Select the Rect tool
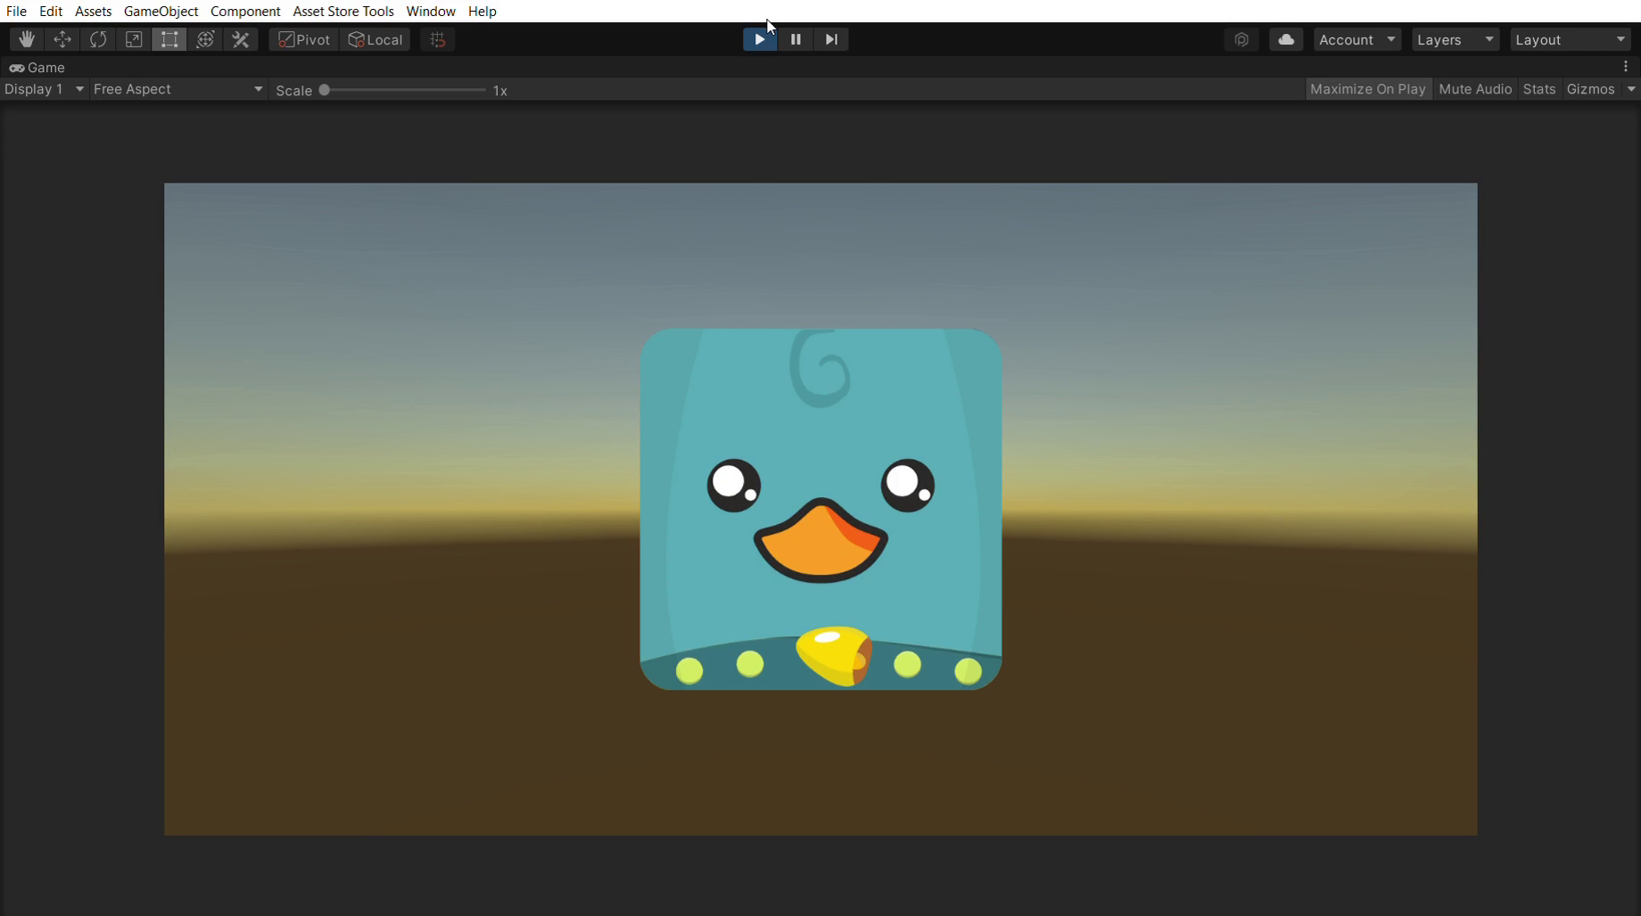1641x916 pixels. coord(169,39)
